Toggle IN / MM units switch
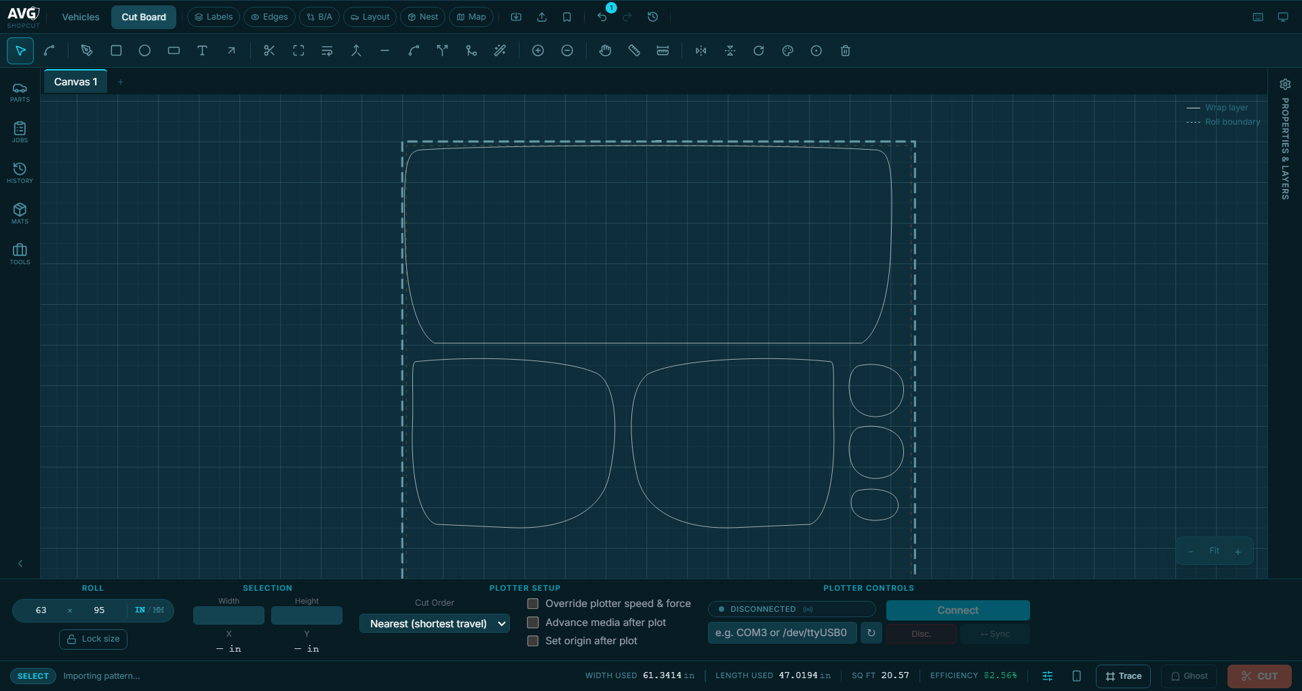 tap(149, 610)
